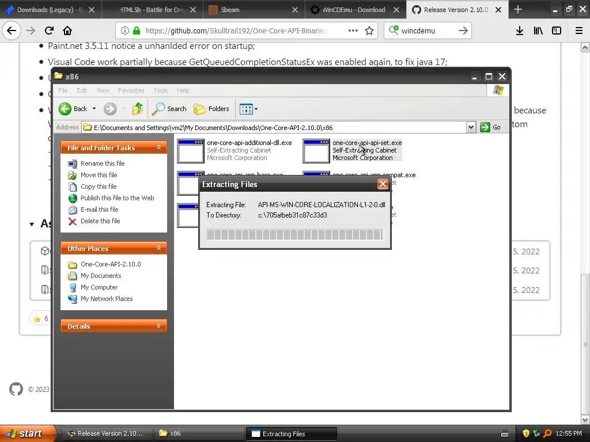This screenshot has height=442, width=590.
Task: Switch to Release Version taskbar button
Action: coord(106,433)
